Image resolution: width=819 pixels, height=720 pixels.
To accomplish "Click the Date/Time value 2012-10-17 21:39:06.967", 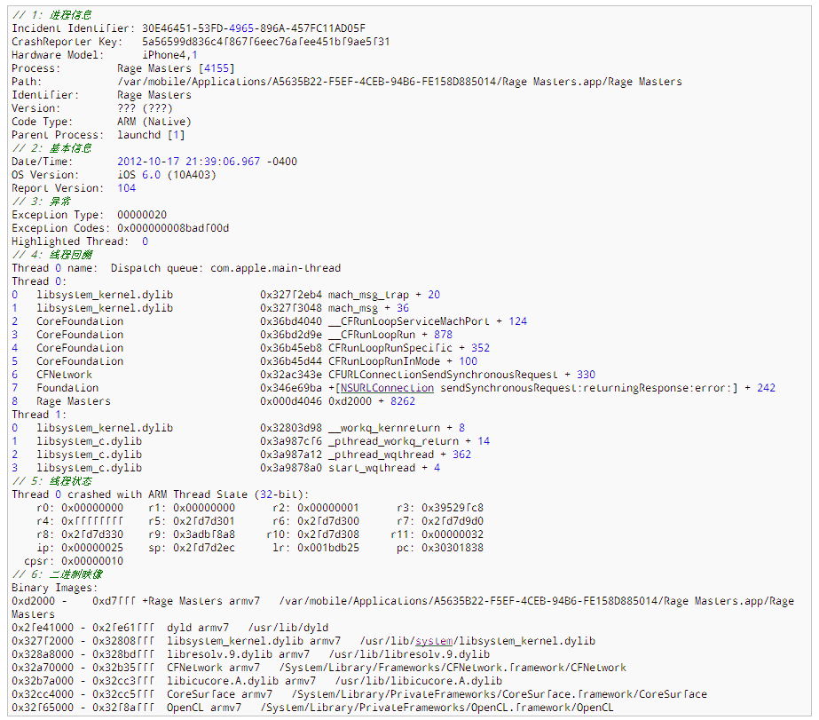I will pos(189,162).
